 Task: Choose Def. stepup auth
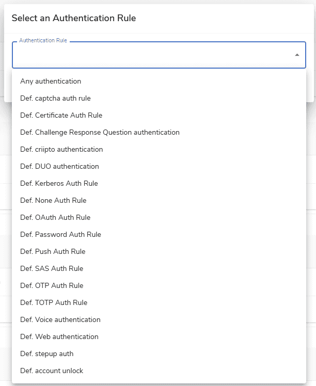[x=46, y=353]
